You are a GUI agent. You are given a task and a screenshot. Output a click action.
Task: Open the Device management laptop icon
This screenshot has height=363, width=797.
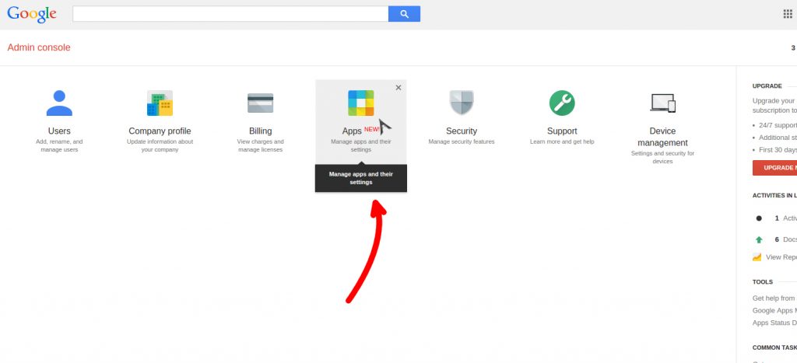tap(662, 103)
